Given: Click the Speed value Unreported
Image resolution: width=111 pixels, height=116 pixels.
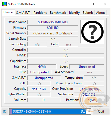Looking at the screenshot, I should [87, 67].
